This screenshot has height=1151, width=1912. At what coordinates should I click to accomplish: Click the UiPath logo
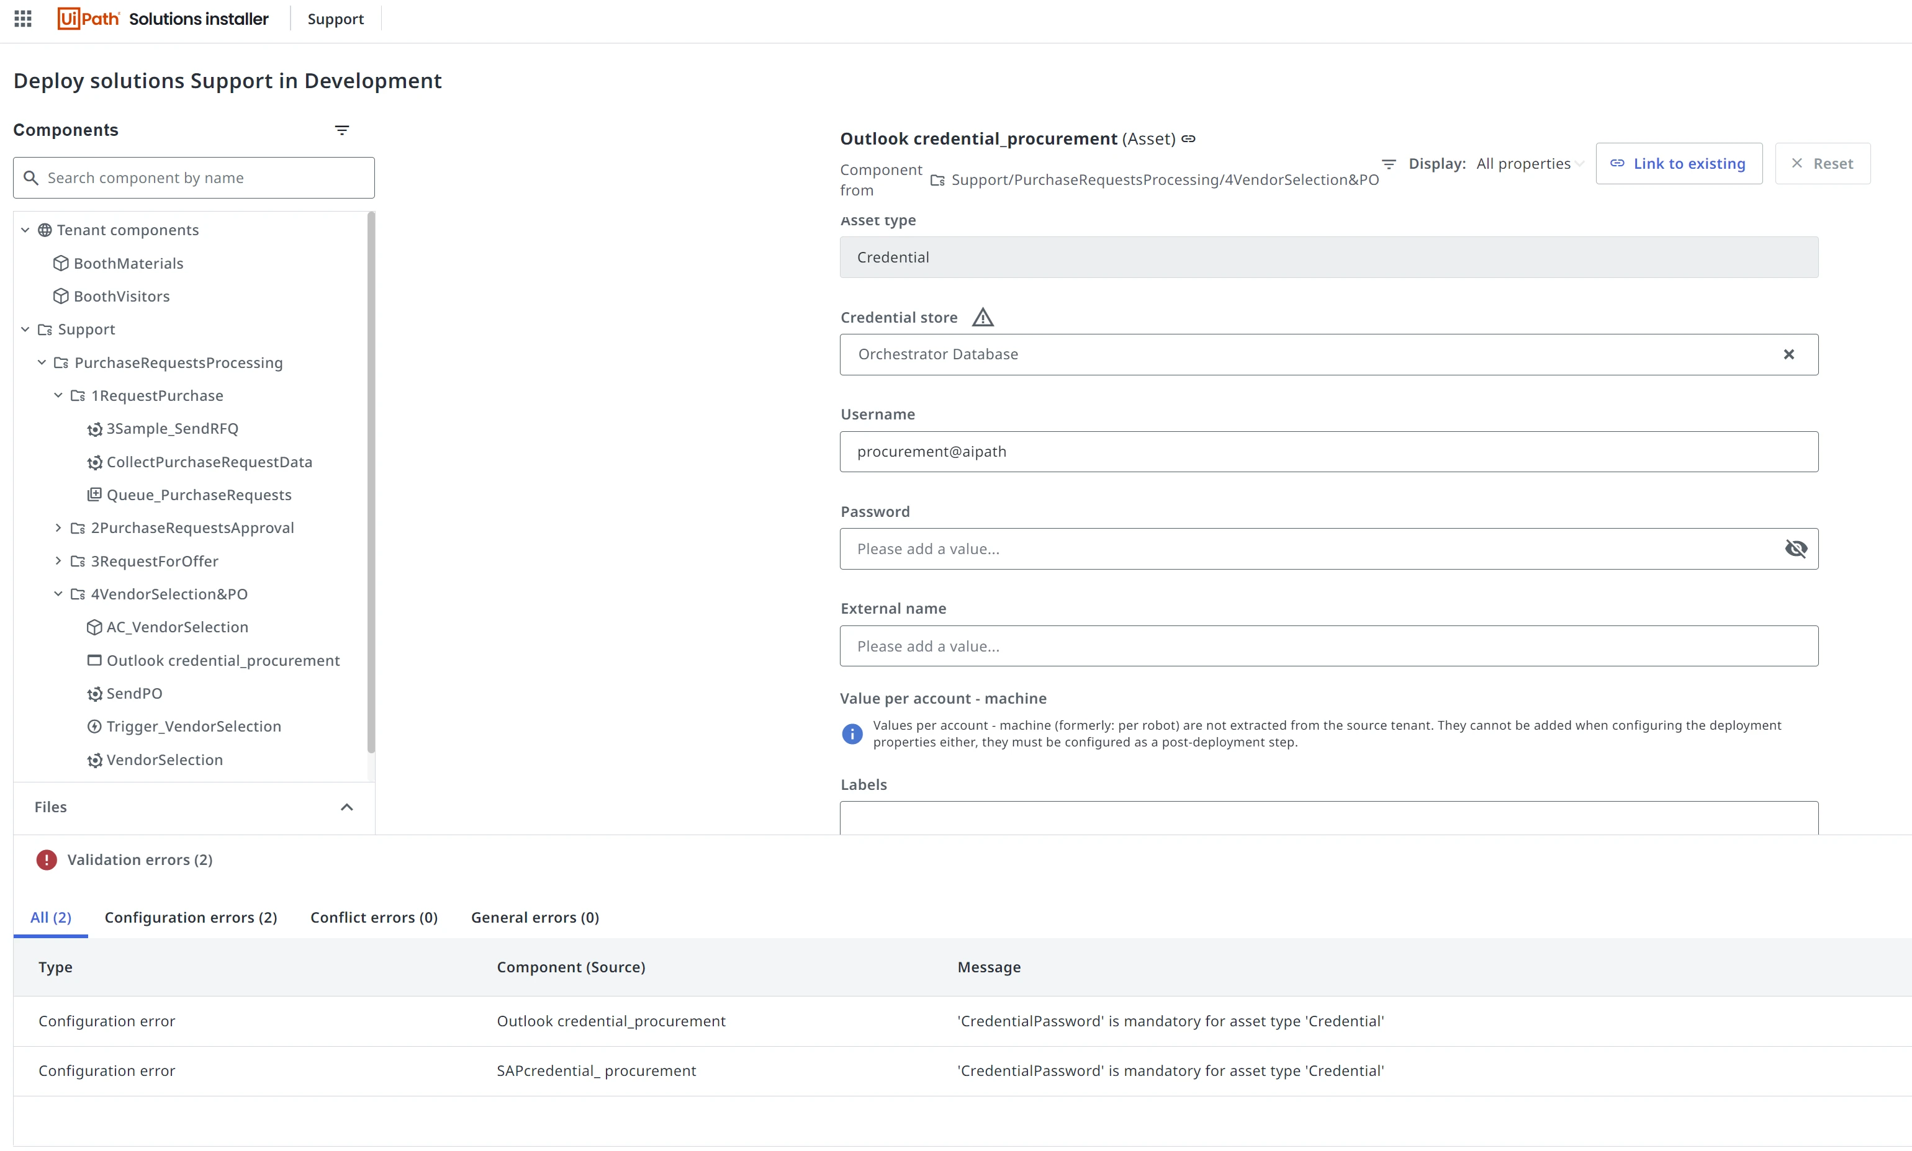[x=88, y=19]
